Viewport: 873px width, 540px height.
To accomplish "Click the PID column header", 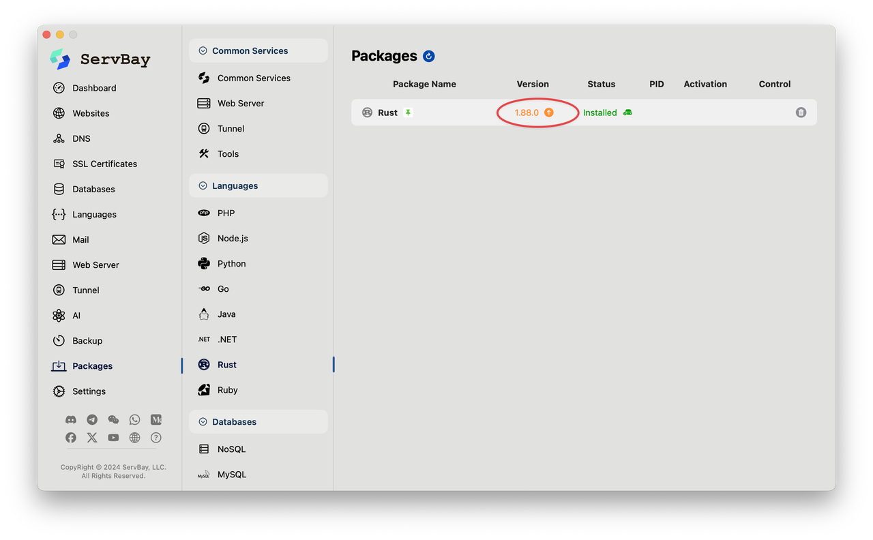I will click(656, 84).
